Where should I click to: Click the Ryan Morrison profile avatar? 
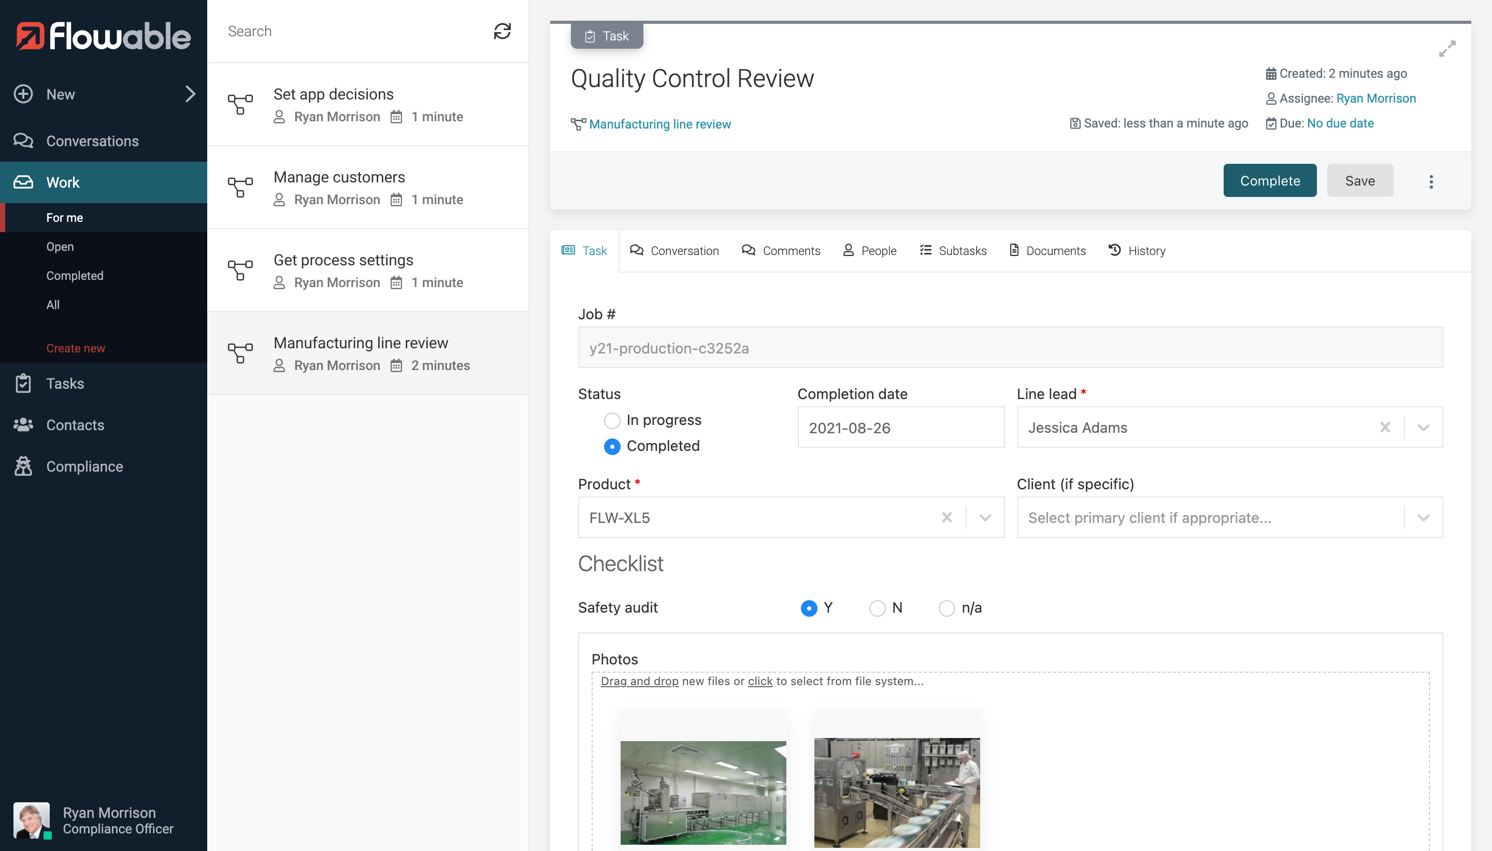32,820
